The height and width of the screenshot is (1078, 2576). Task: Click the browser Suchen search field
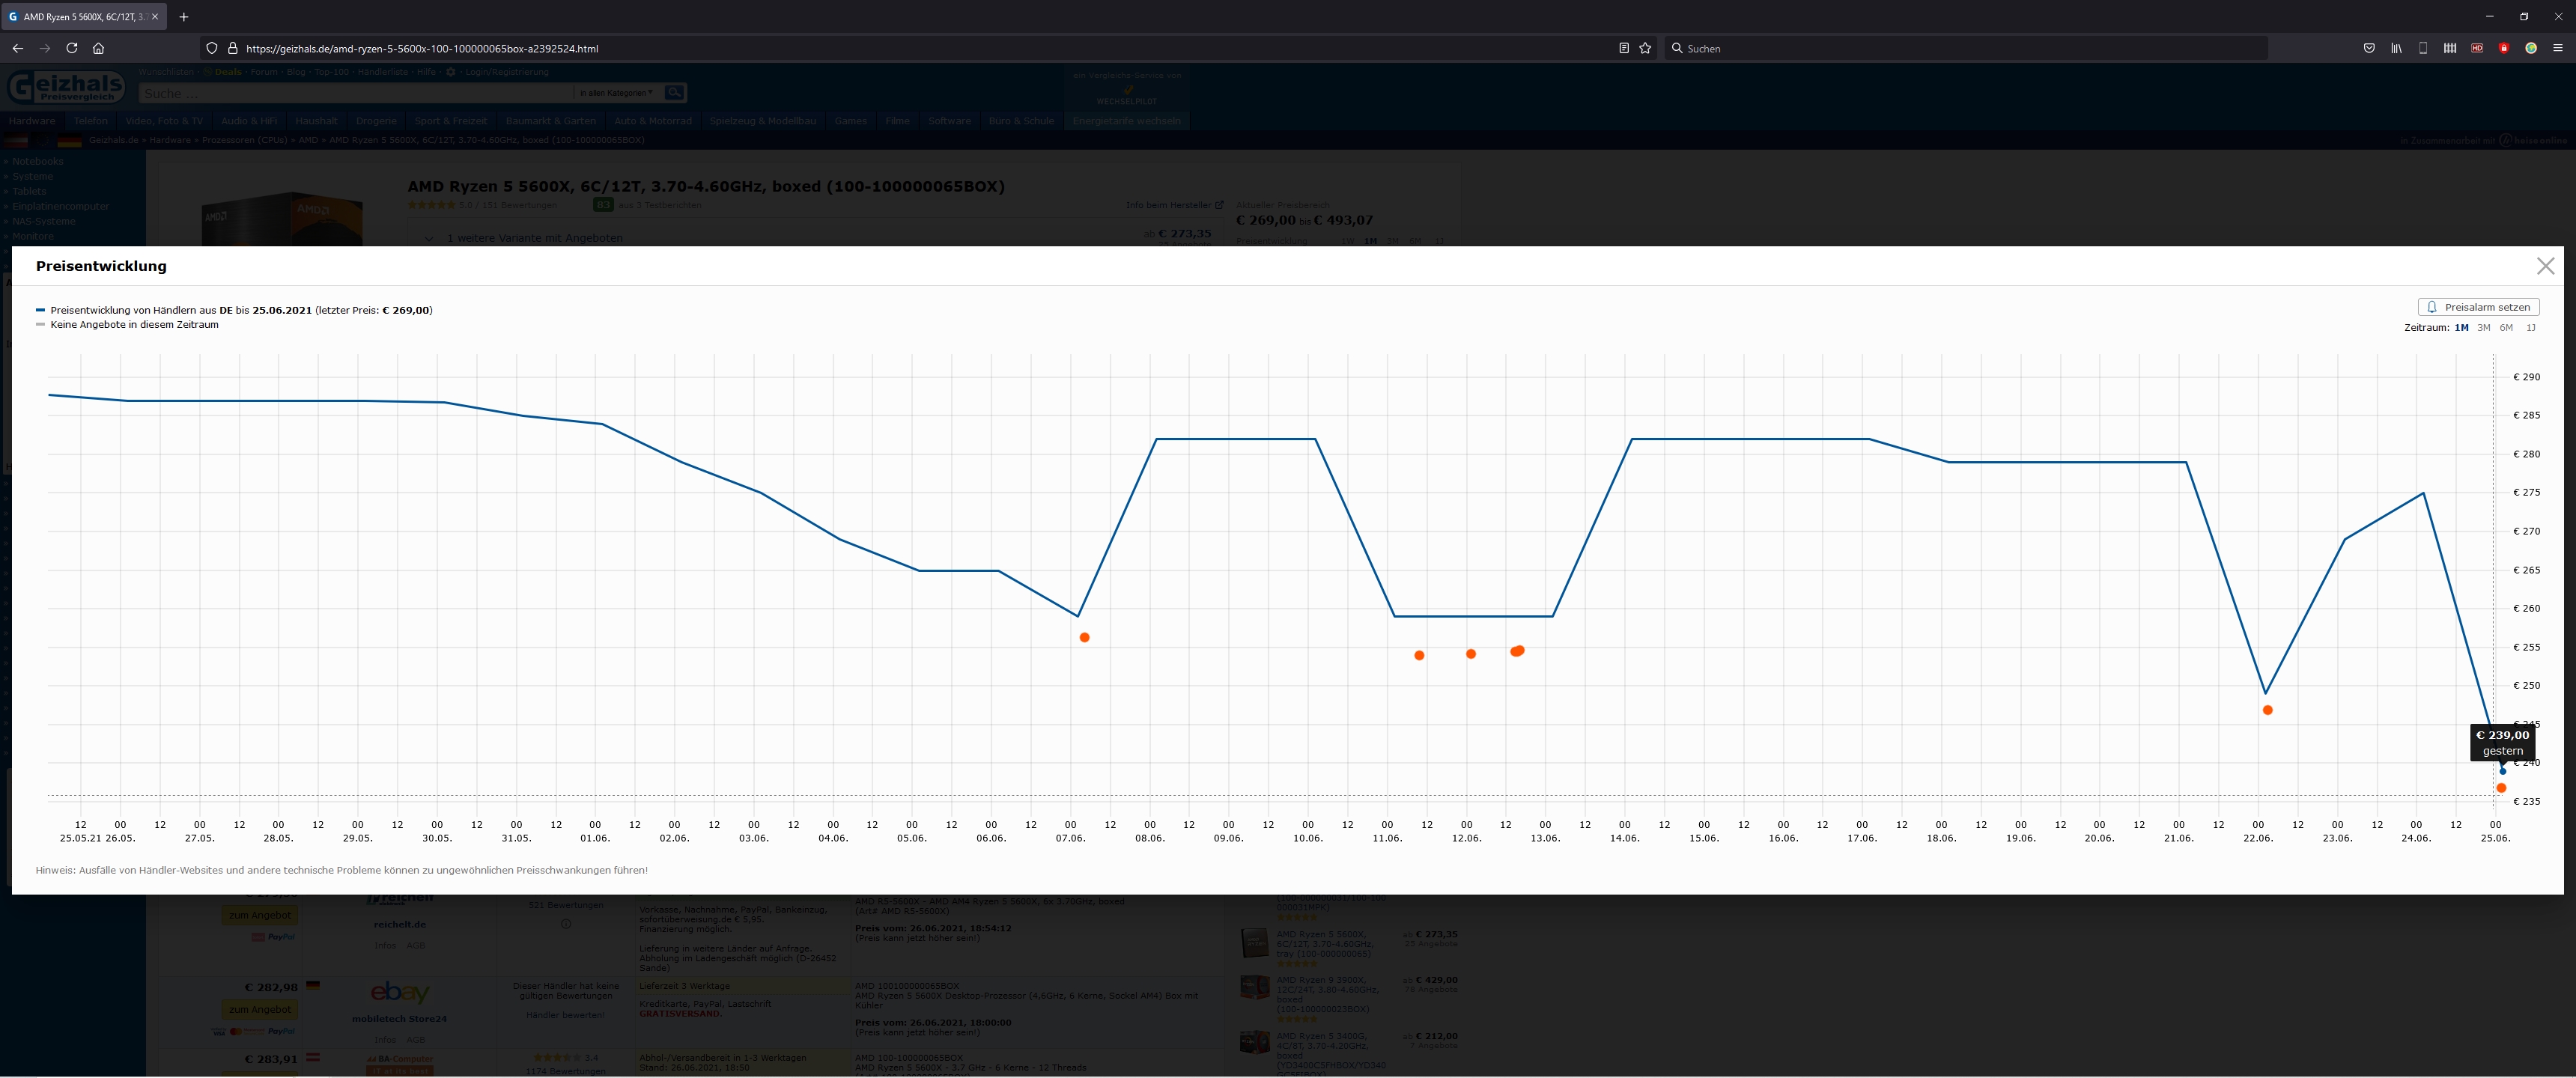click(1960, 48)
